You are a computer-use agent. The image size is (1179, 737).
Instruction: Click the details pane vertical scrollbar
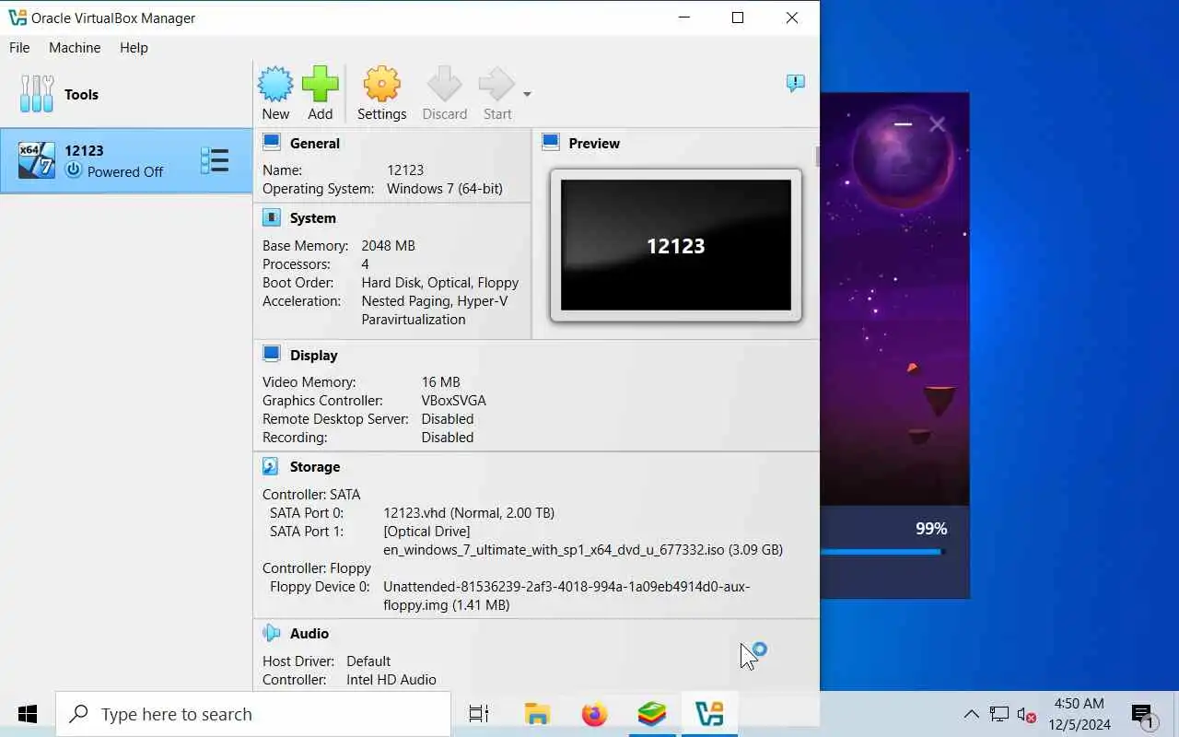[x=816, y=158]
